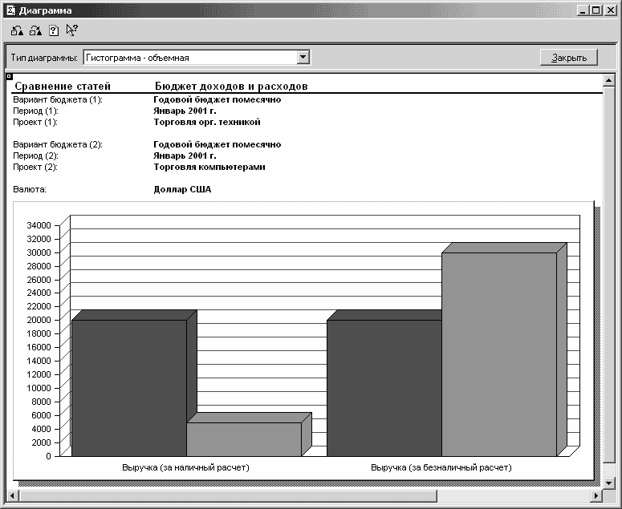Close the Диаграмма window with the X button

pyautogui.click(x=610, y=10)
